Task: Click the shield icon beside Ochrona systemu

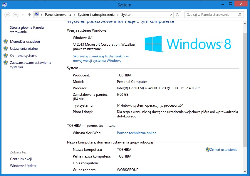Action: click(6, 56)
